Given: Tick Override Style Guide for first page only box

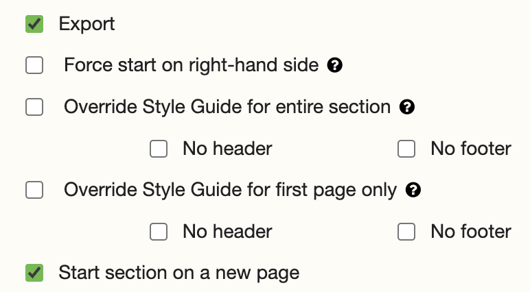Looking at the screenshot, I should (34, 190).
